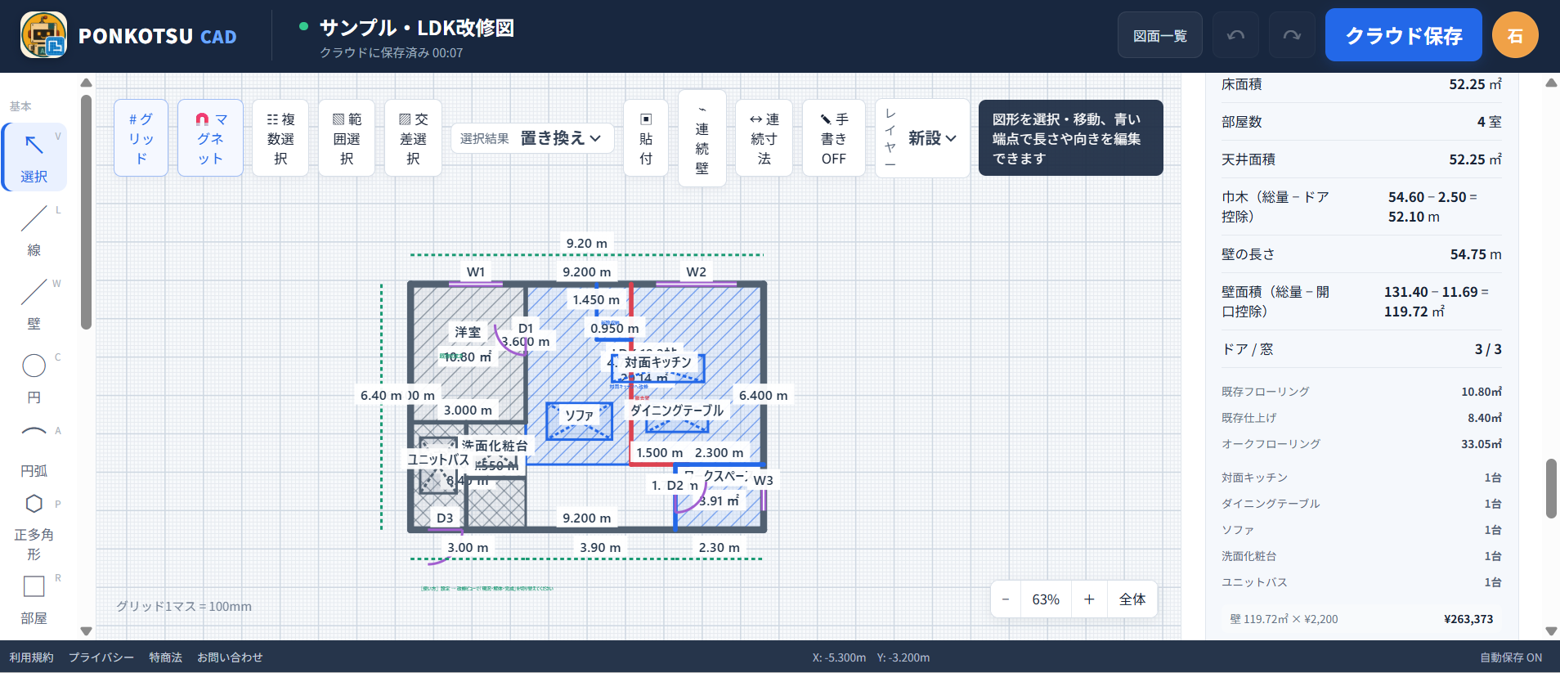Image resolution: width=1560 pixels, height=673 pixels.
Task: Choose the 部屋 room tool
Action: (34, 599)
